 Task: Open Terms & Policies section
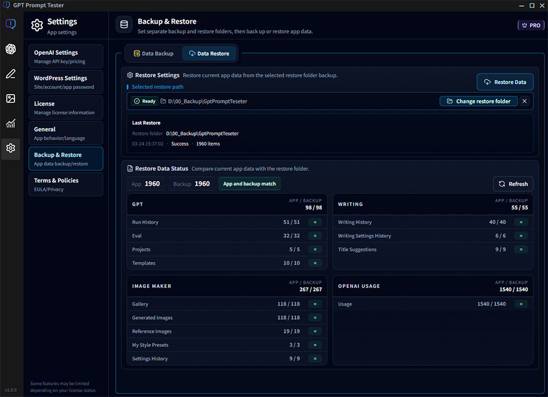pyautogui.click(x=66, y=184)
